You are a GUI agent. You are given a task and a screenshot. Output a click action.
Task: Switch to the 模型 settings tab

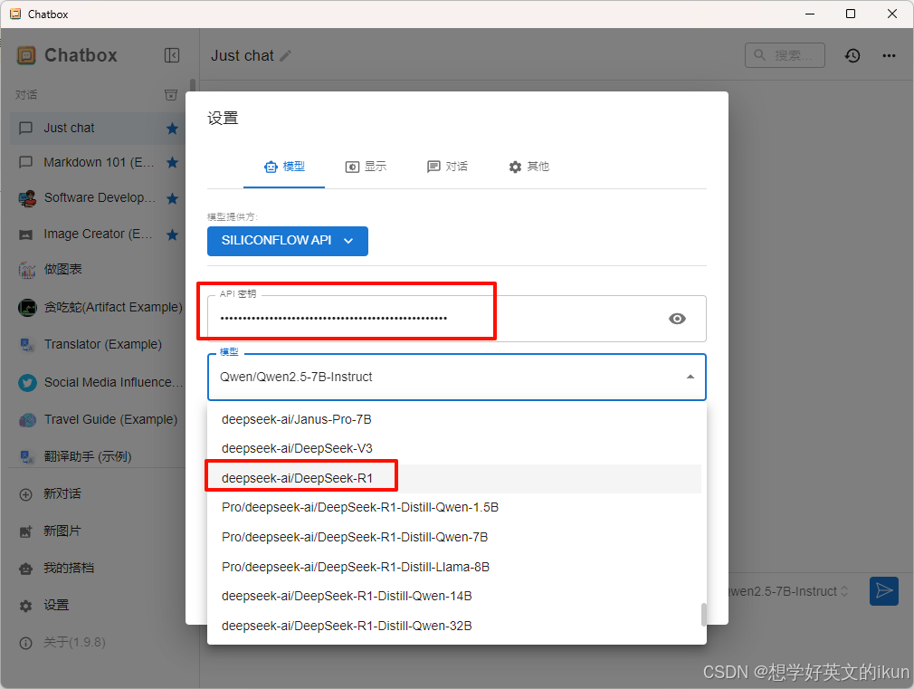pos(284,167)
